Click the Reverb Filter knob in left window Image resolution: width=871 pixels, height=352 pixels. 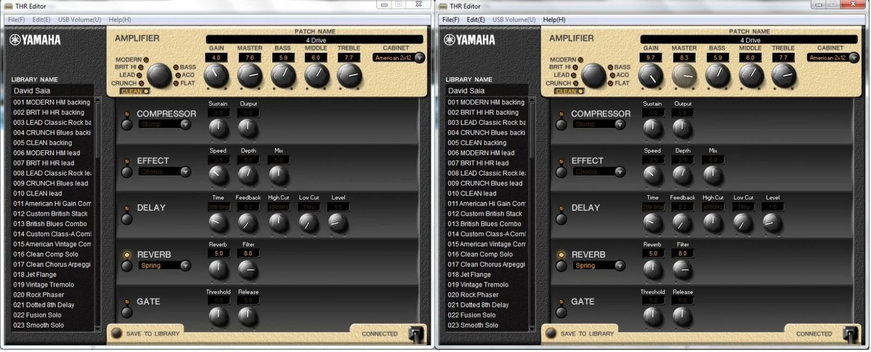248,269
